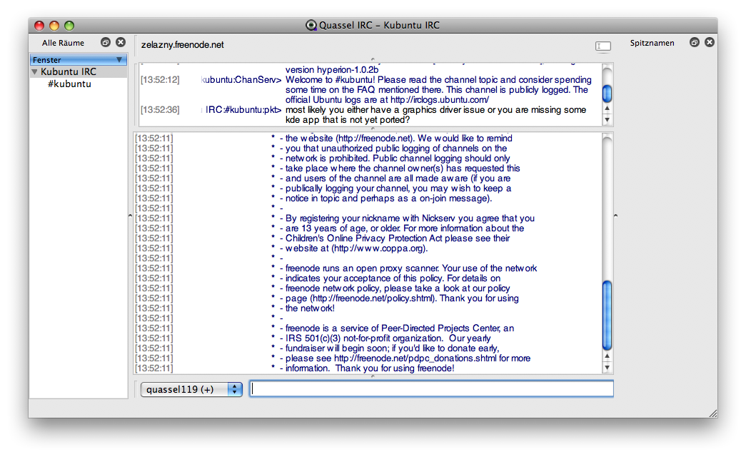Screen dimensions: 746x457
Task: Open the quassel119 (+) nick dropdown
Action: coord(191,389)
